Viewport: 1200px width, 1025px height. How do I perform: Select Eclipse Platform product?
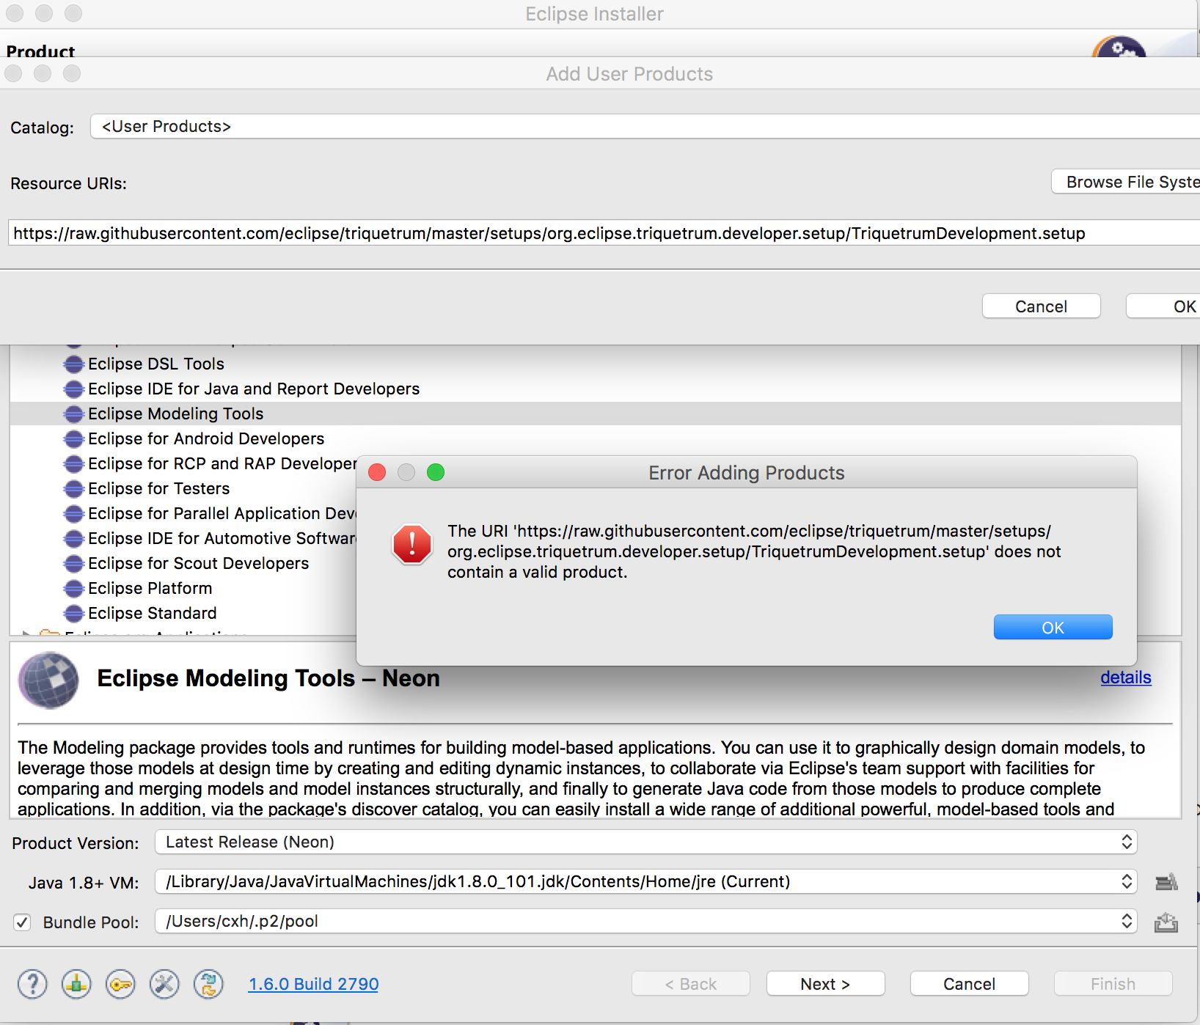[150, 588]
